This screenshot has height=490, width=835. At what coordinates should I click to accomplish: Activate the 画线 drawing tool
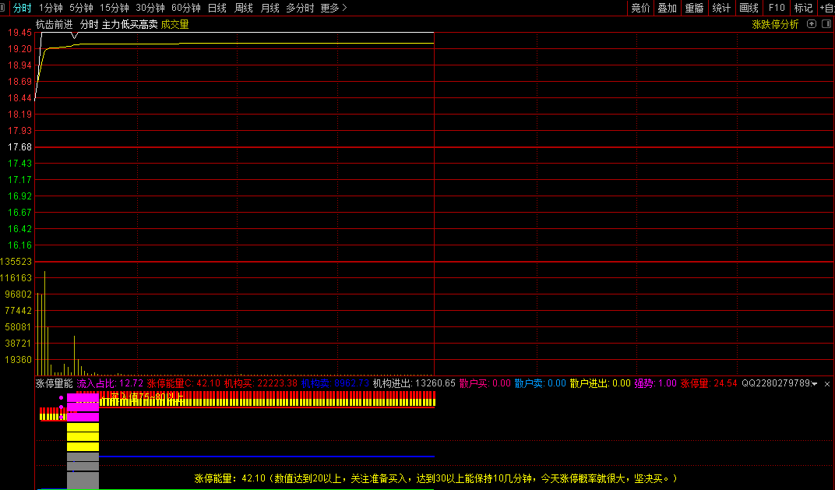tap(749, 8)
